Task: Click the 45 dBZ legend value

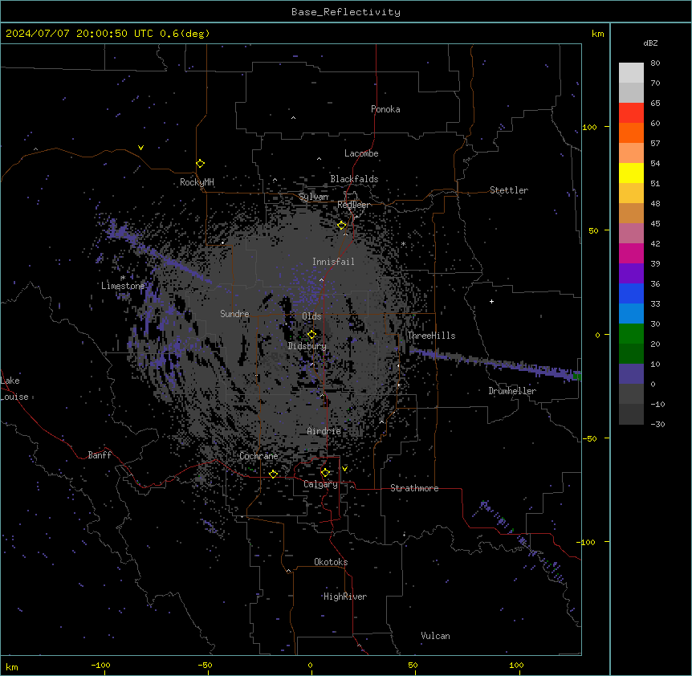Action: coord(655,224)
